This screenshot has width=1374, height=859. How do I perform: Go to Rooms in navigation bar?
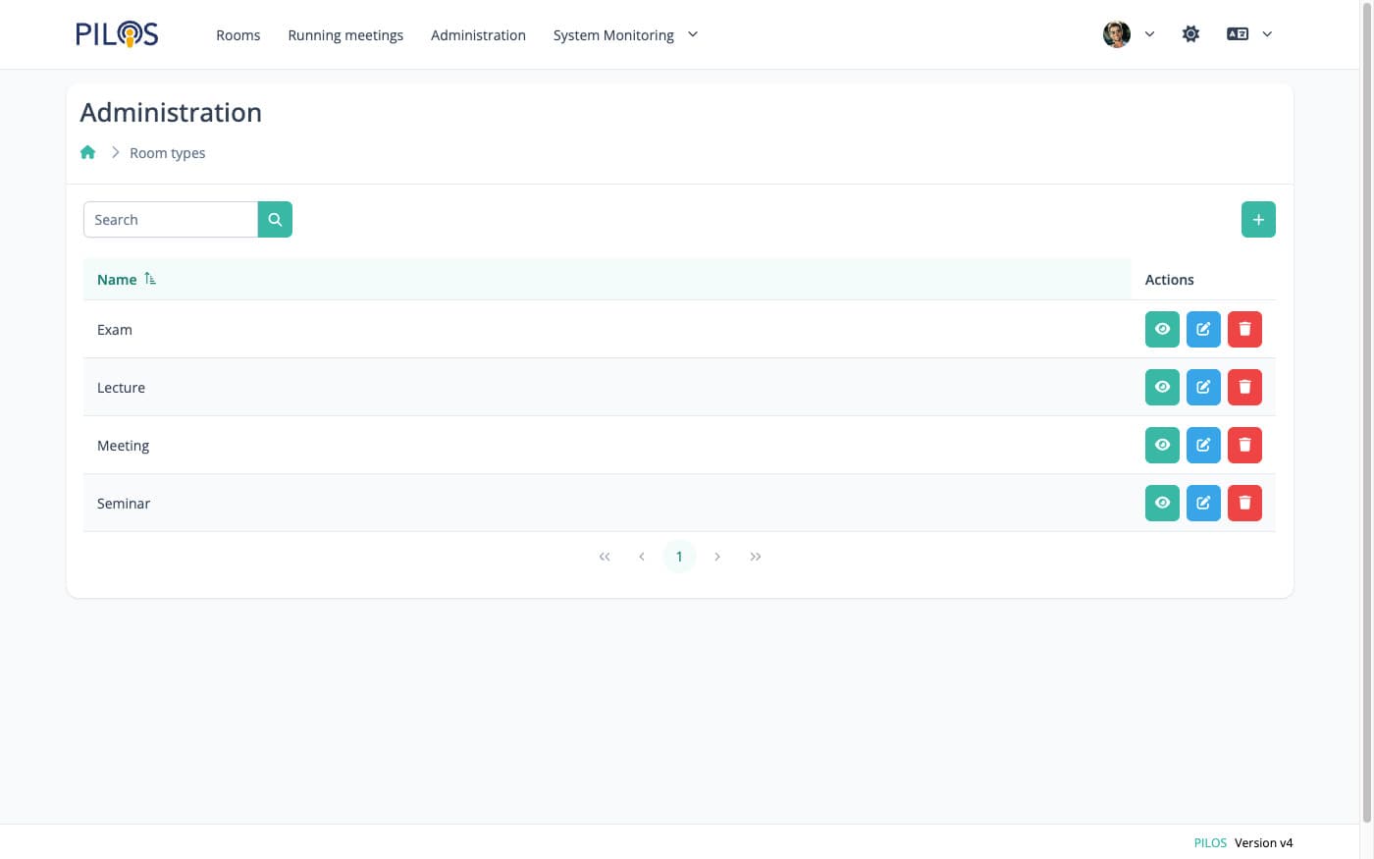point(238,35)
